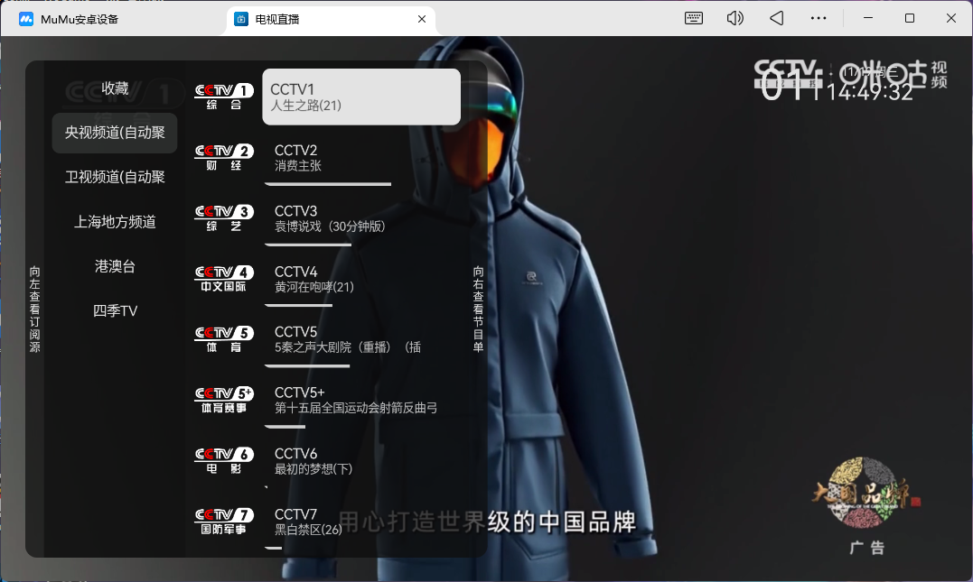Screen dimensions: 973x582
Task: Click the CCTV6 电影 channel logo
Action: [223, 460]
